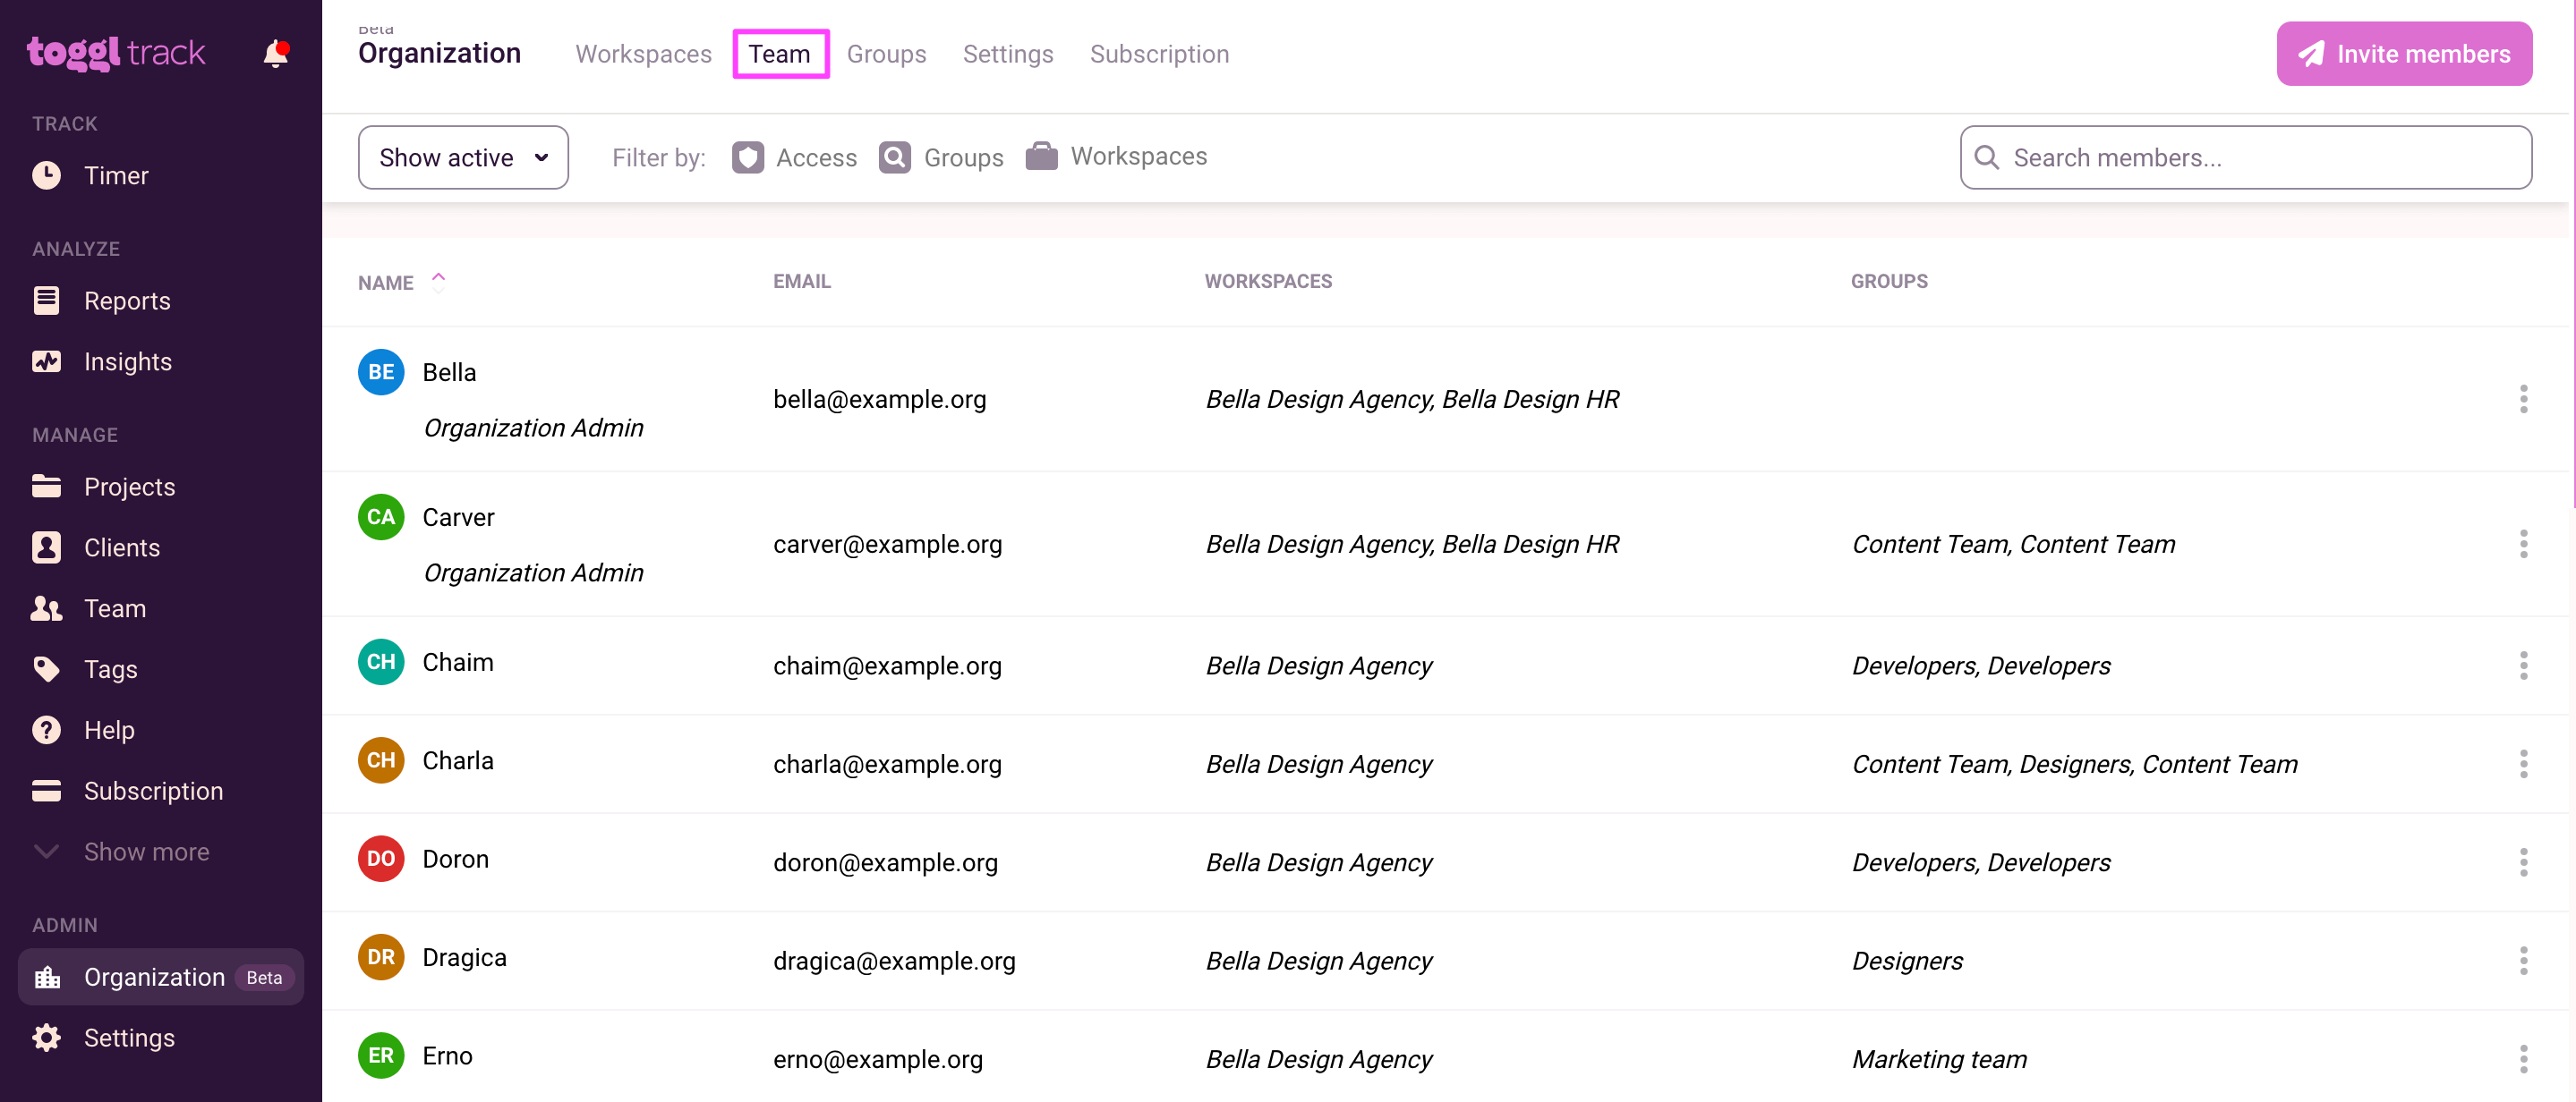The width and height of the screenshot is (2576, 1102).
Task: Open the three-dot menu for Carver
Action: (2522, 545)
